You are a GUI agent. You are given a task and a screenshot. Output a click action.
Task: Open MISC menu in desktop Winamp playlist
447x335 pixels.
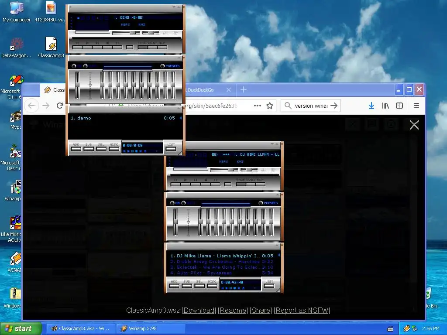(114, 149)
